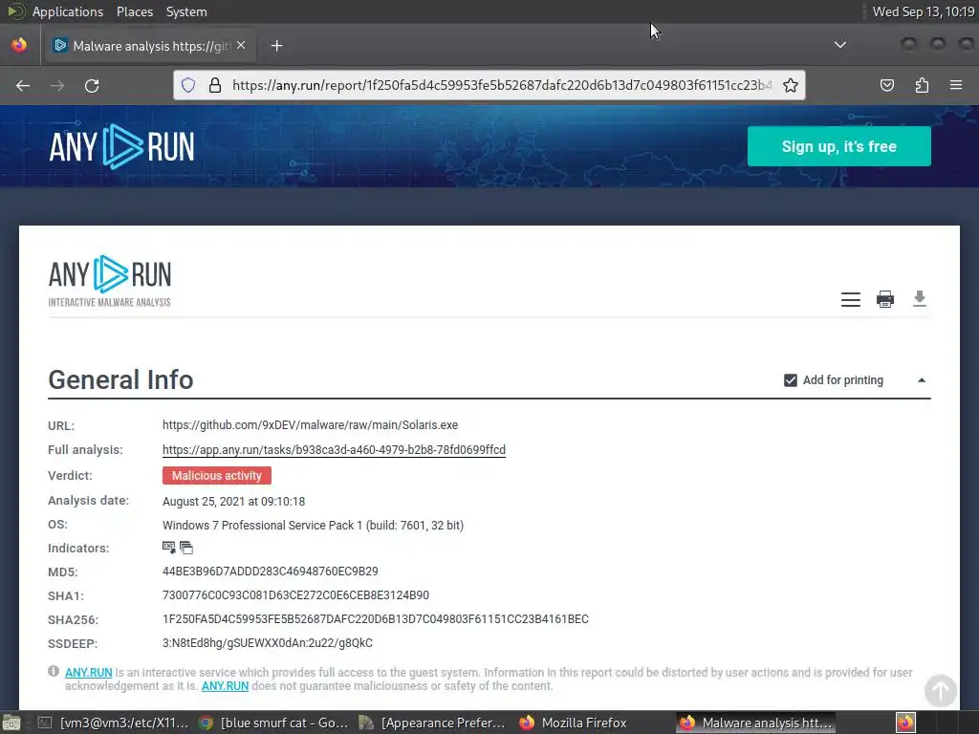Click the show desktop taskbar icon
The image size is (979, 734).
[11, 723]
